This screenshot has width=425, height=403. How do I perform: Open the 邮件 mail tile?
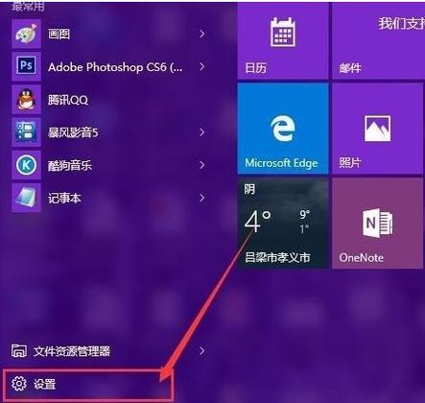[379, 40]
